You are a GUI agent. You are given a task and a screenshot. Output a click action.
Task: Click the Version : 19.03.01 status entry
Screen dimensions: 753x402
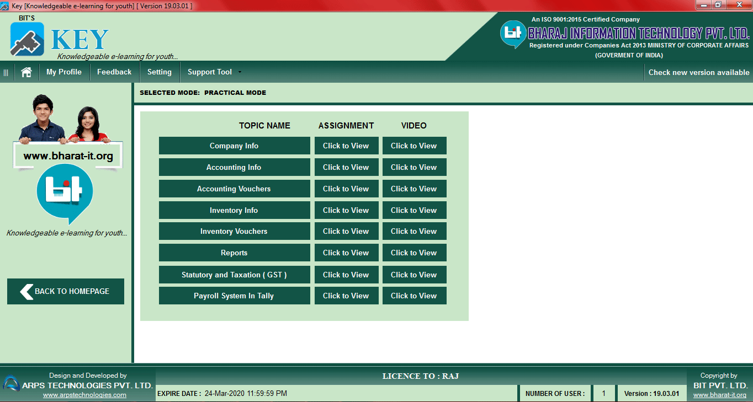coord(651,394)
